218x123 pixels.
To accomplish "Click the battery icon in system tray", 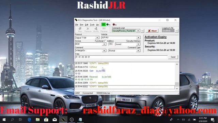I will (194, 120).
